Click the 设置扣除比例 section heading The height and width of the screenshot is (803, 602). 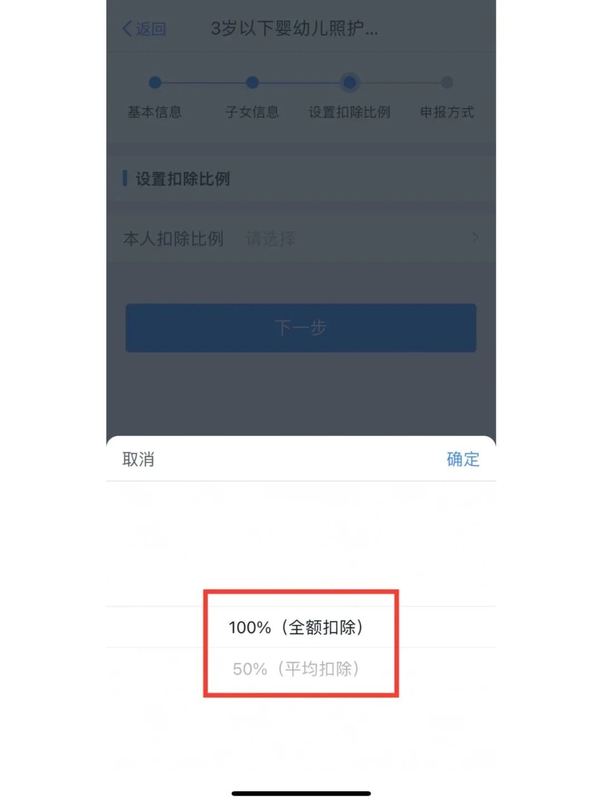click(x=183, y=179)
